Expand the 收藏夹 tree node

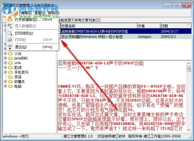tap(5, 81)
